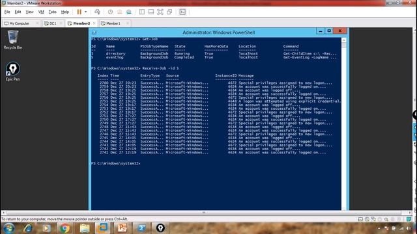The height and width of the screenshot is (234, 417).
Task: Click the printer status icon
Action: point(380,219)
